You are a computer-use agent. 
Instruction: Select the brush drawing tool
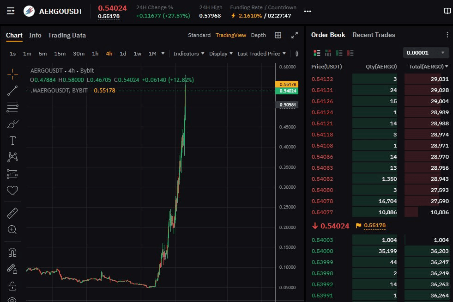coord(12,124)
